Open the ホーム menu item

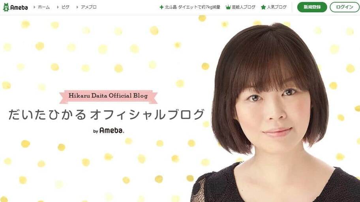coord(44,7)
